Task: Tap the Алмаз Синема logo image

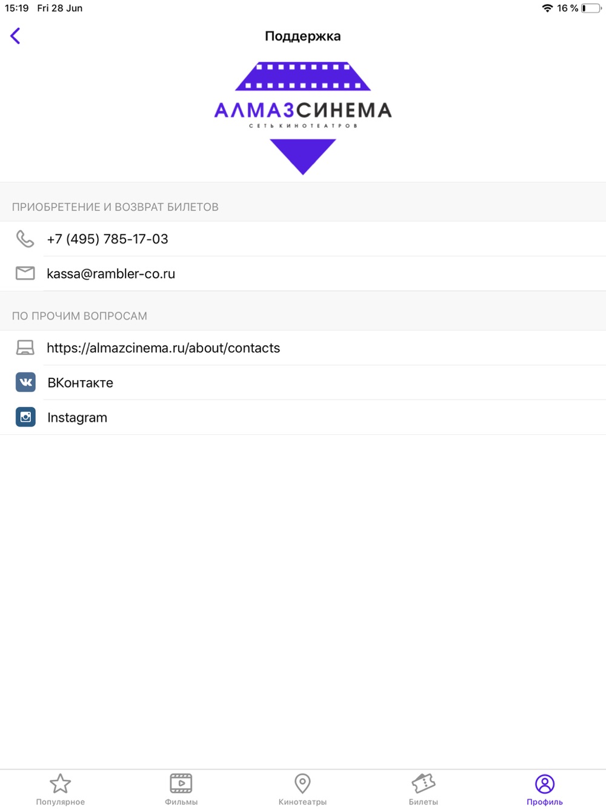Action: pyautogui.click(x=303, y=118)
